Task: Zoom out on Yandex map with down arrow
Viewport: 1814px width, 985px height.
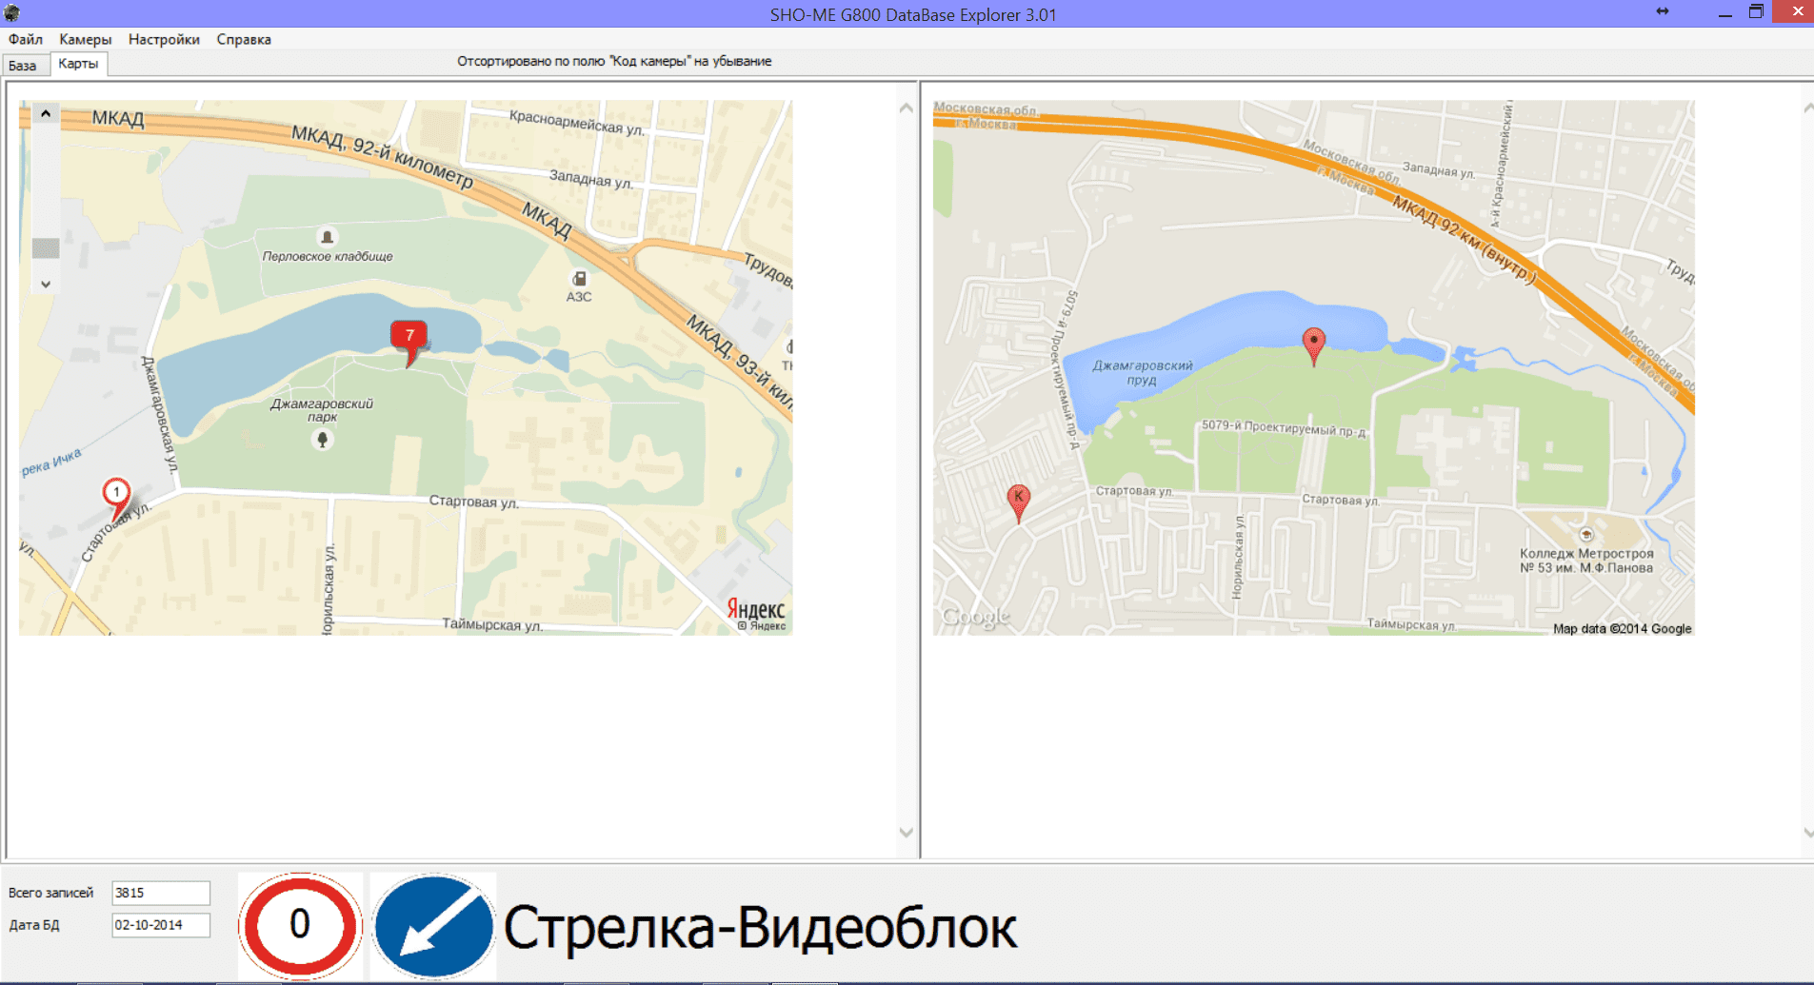Action: (x=45, y=284)
